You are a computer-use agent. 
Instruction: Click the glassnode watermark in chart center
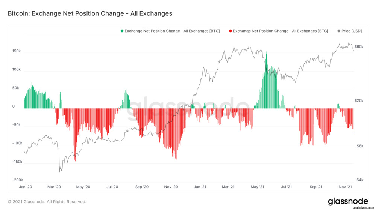[x=188, y=108]
